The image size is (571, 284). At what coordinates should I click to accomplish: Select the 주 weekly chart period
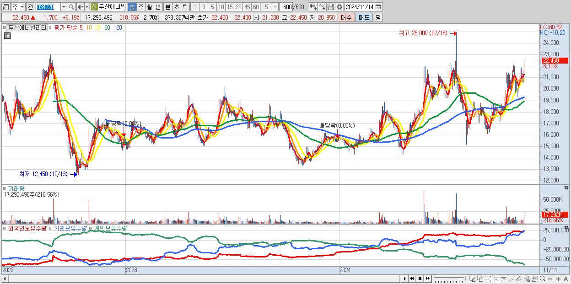140,7
